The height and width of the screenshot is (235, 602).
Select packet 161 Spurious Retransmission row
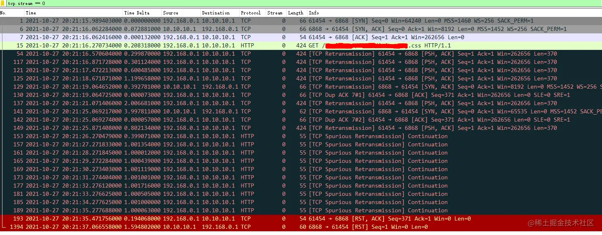click(x=301, y=153)
